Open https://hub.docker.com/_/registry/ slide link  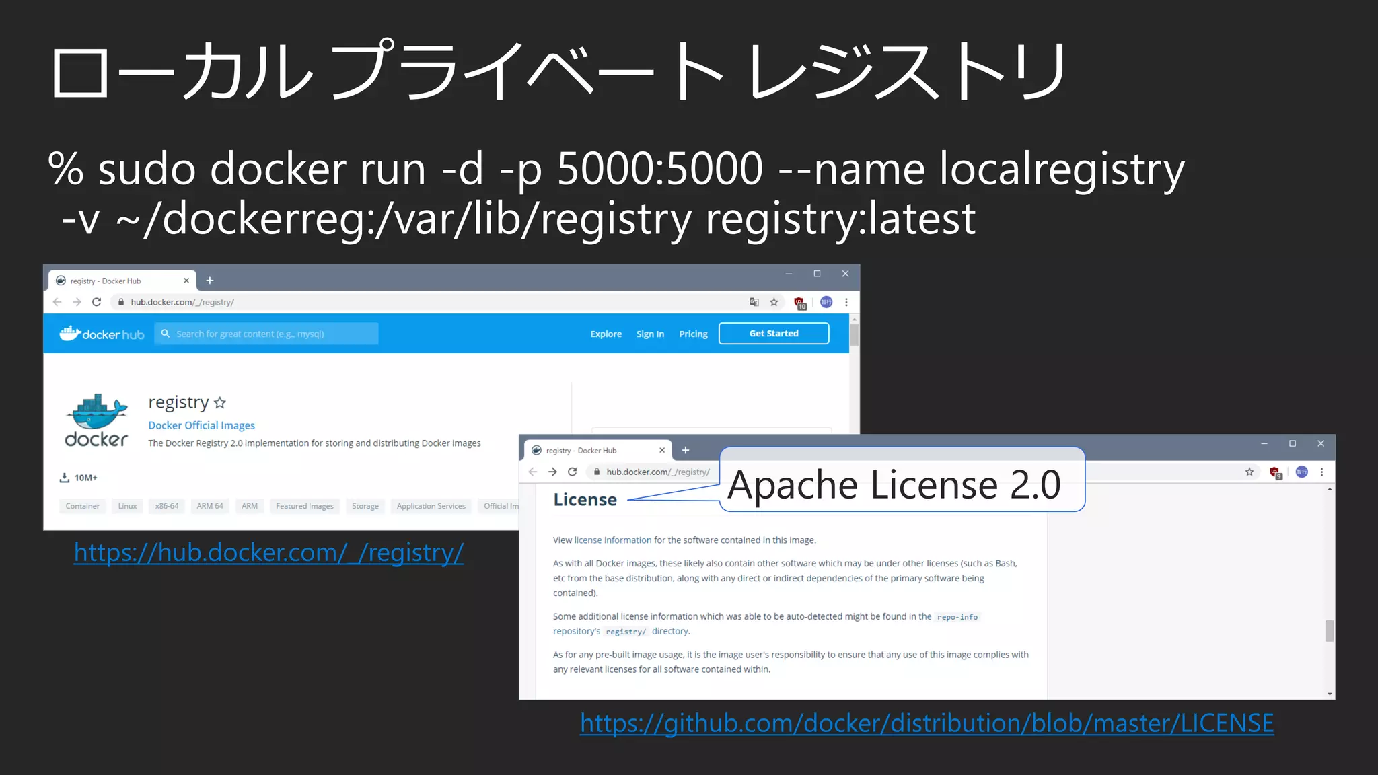[268, 553]
